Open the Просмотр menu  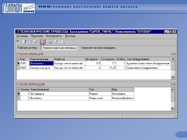[37, 36]
